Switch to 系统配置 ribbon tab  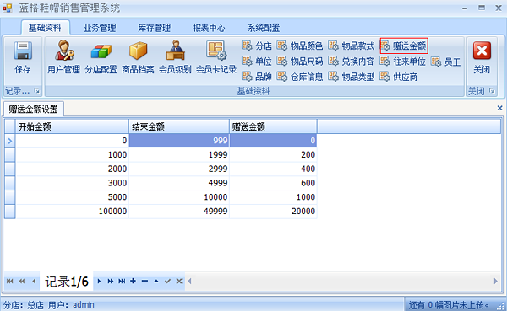(264, 28)
